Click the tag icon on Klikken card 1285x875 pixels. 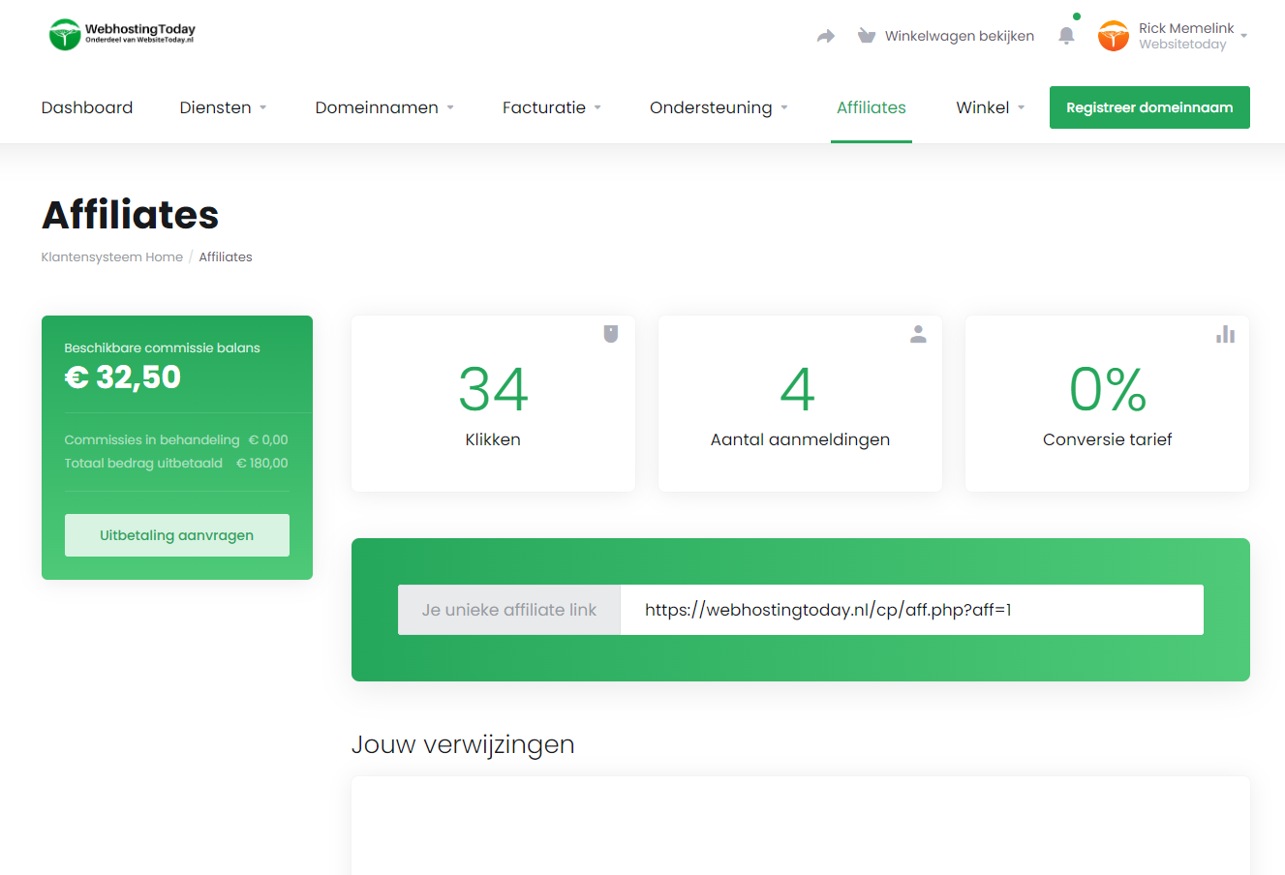[611, 334]
